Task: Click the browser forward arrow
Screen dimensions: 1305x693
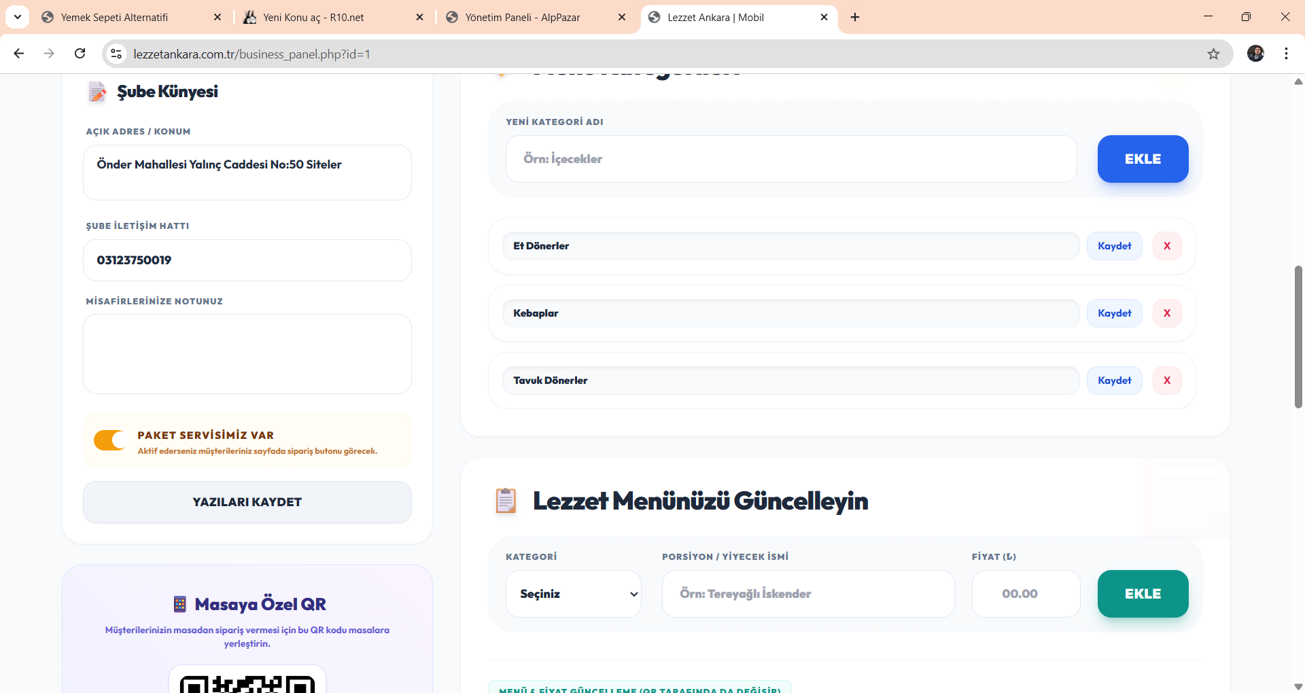Action: click(x=49, y=54)
